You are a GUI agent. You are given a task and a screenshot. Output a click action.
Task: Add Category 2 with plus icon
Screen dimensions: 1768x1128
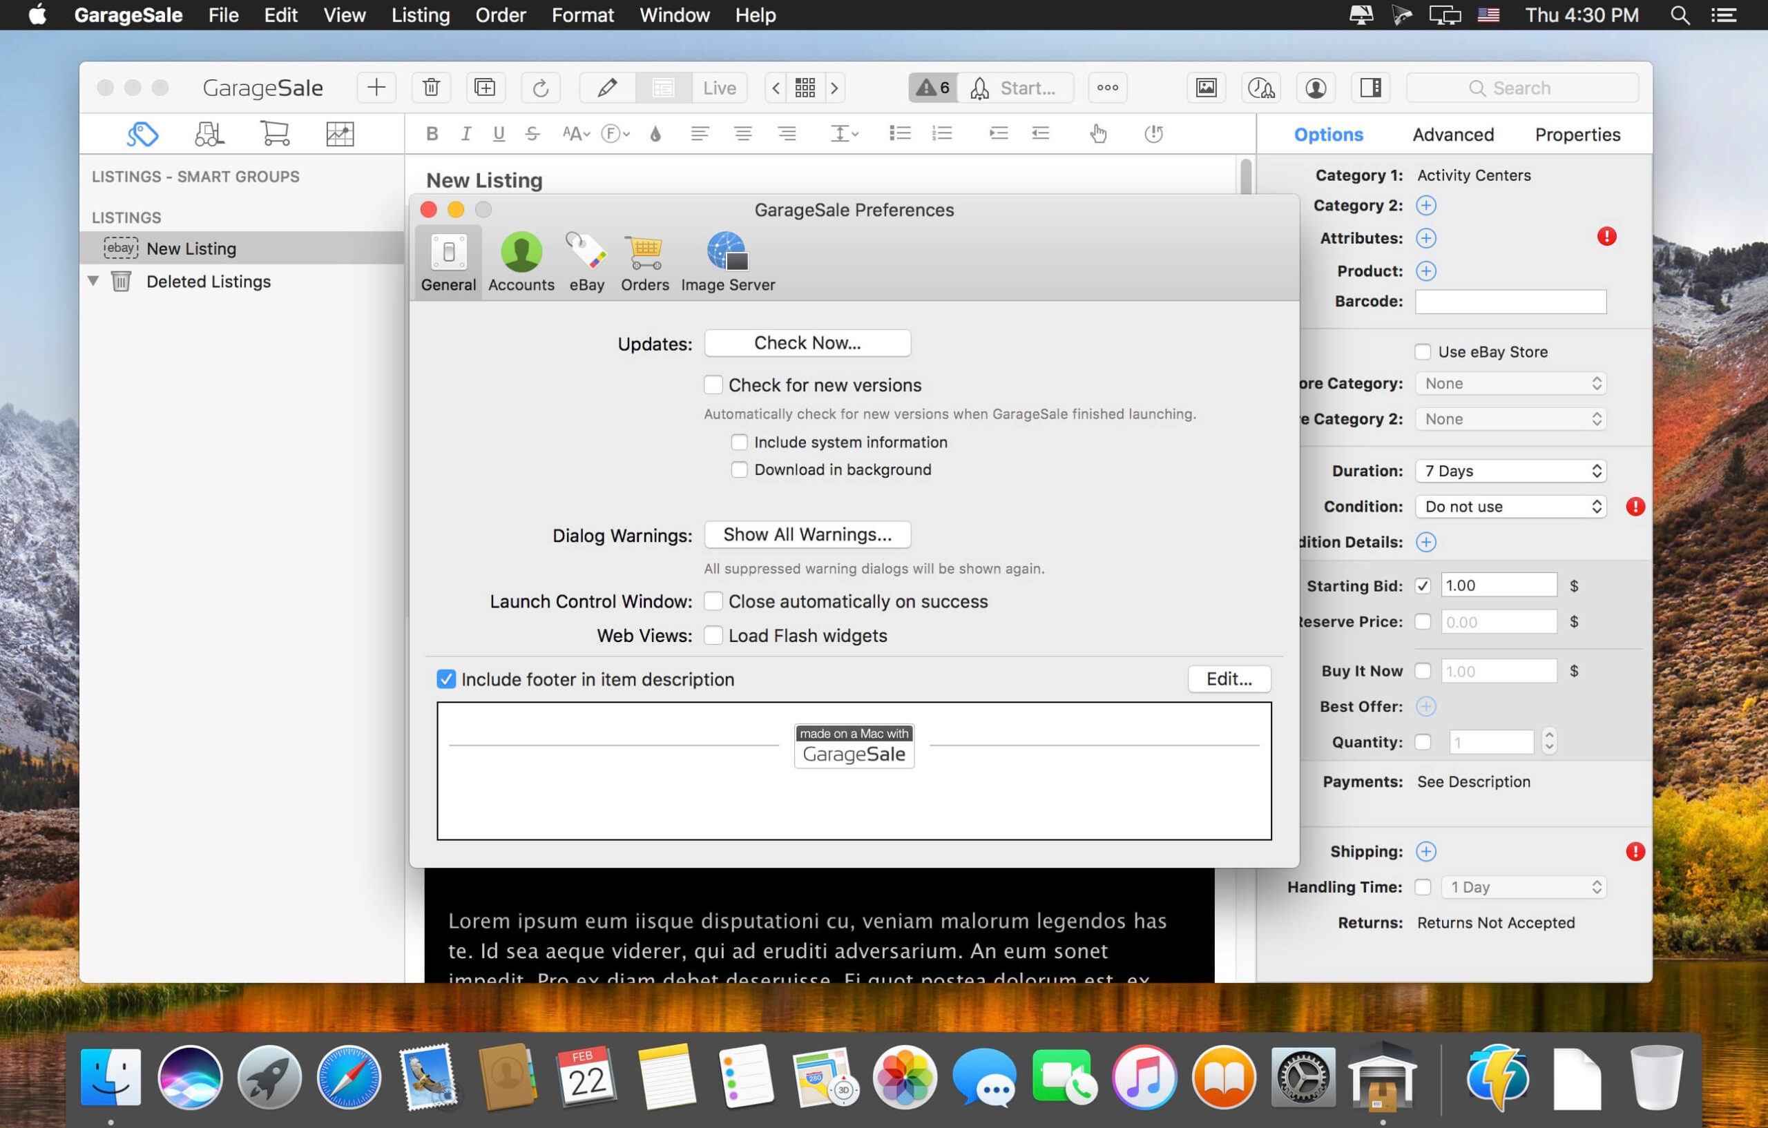(x=1426, y=206)
